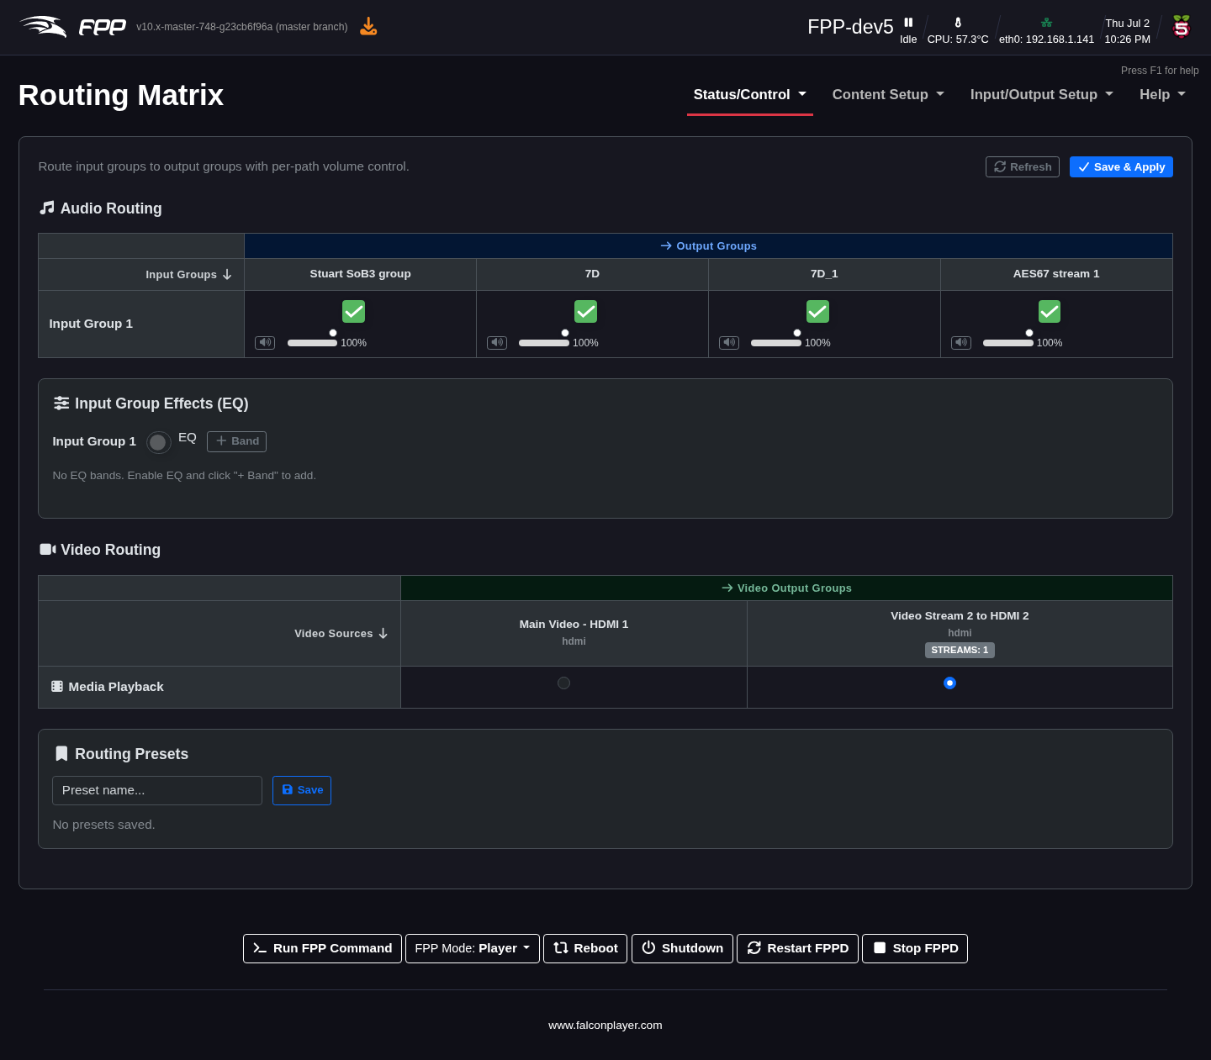Open the Status/Control menu
Image resolution: width=1211 pixels, height=1060 pixels.
coord(750,95)
